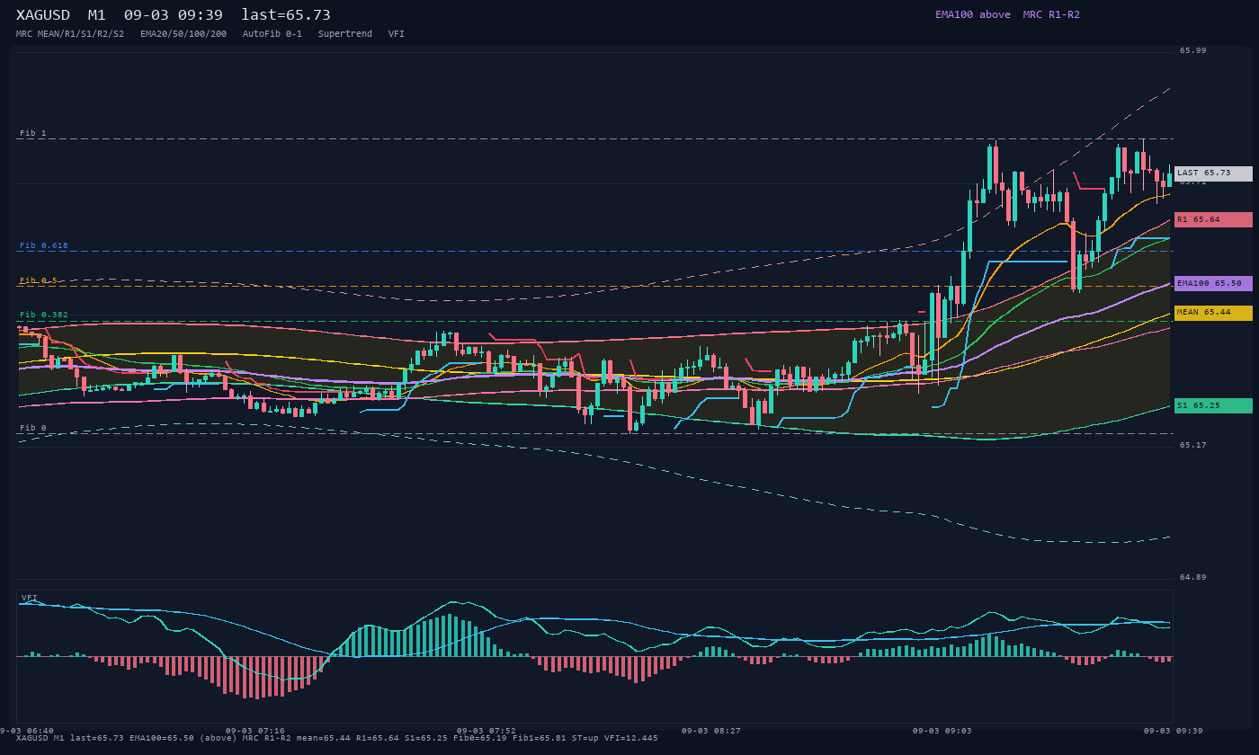Click the 09-03 07:16 time axis label

click(255, 731)
